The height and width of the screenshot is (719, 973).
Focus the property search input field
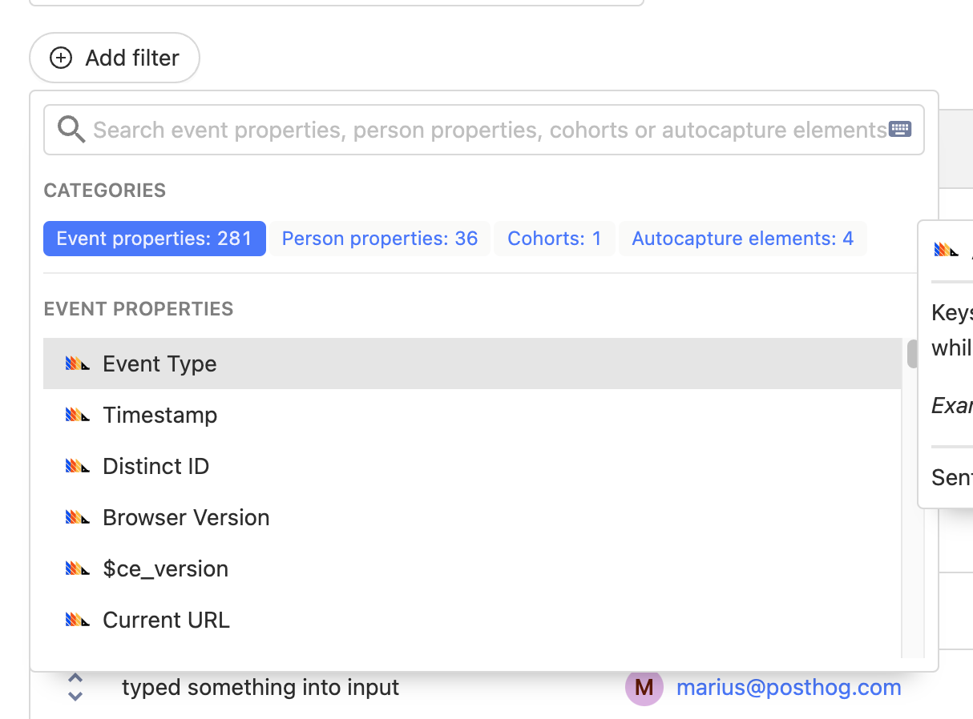coord(489,130)
